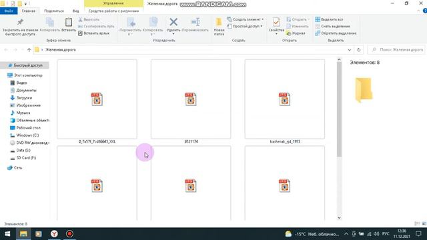
Task: Click the Rename ribbon button
Action: [195, 25]
